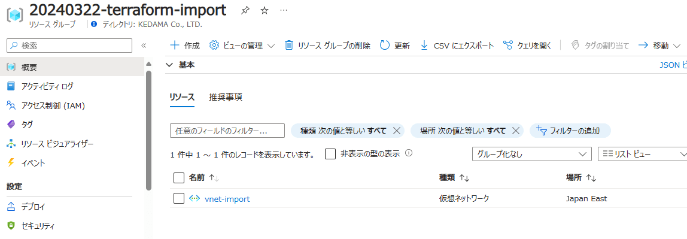Click the sidebar 検索 search box

coord(69,46)
